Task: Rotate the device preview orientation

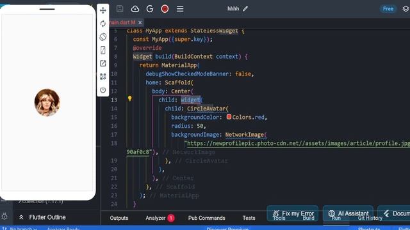Action: pyautogui.click(x=102, y=37)
